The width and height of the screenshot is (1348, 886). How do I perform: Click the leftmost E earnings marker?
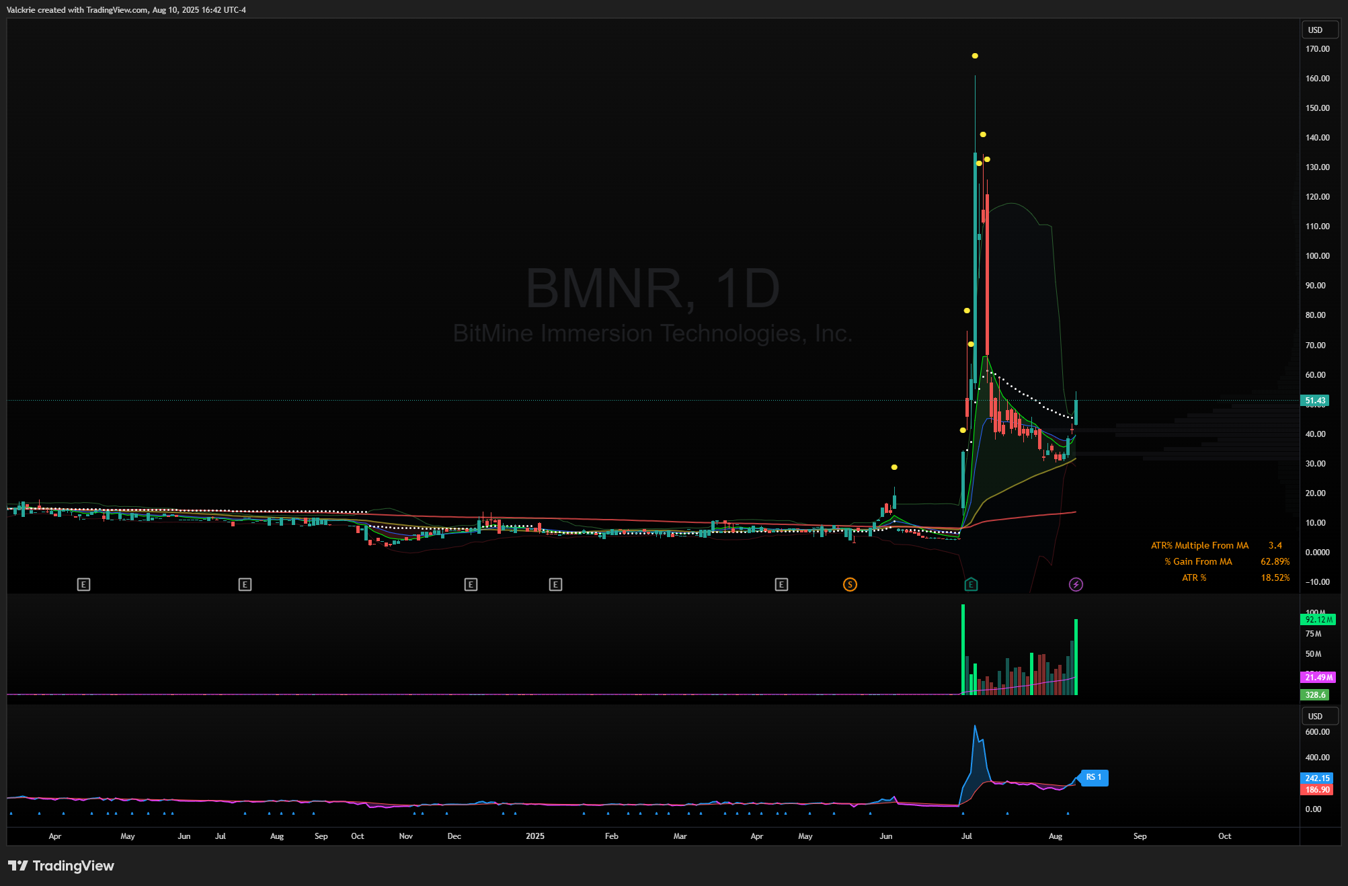83,584
